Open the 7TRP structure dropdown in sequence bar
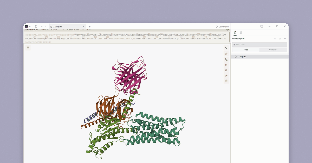This screenshot has width=312, height=163. click(45, 30)
